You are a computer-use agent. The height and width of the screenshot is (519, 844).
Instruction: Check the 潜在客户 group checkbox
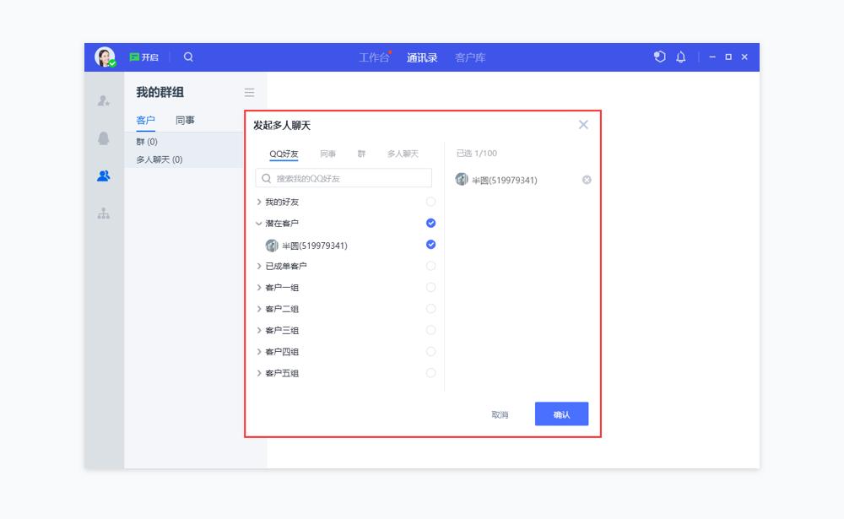click(x=431, y=223)
